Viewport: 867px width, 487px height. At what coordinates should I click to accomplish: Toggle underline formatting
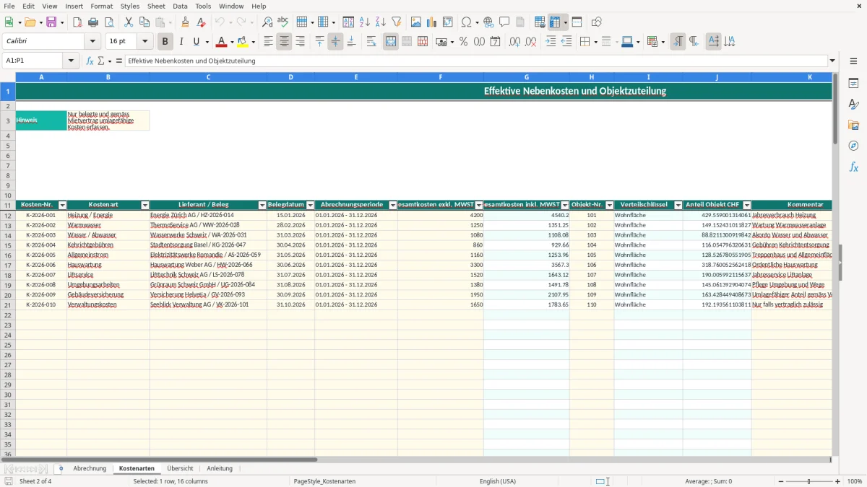[197, 42]
